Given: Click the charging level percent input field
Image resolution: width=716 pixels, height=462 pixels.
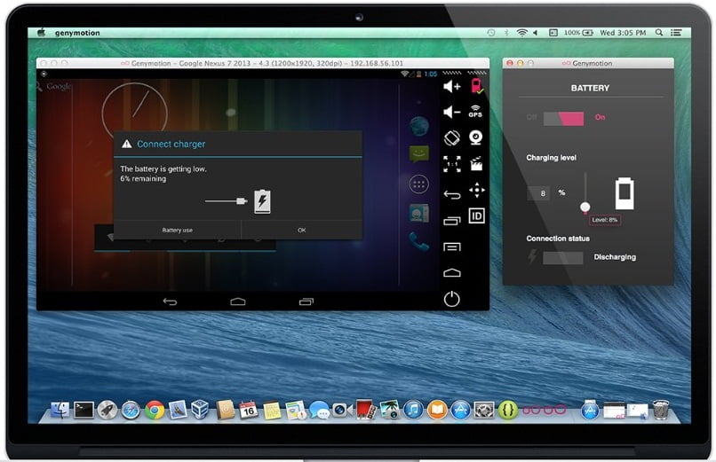Looking at the screenshot, I should click(x=539, y=193).
